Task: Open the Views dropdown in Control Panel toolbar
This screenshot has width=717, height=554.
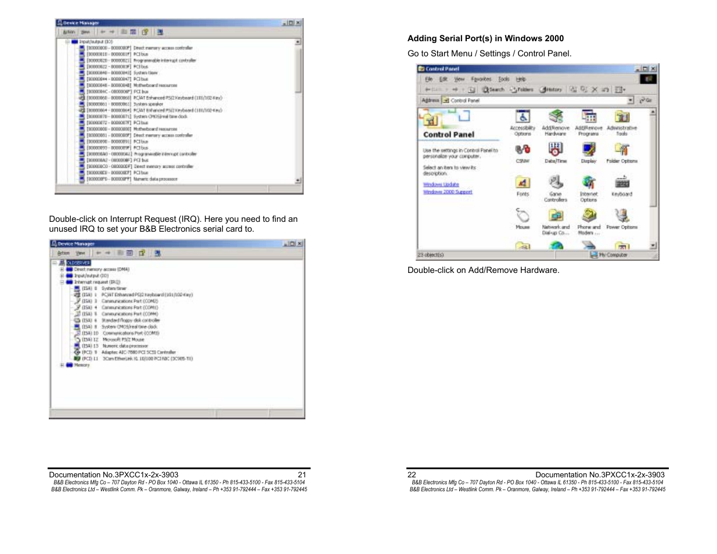Action: [620, 90]
